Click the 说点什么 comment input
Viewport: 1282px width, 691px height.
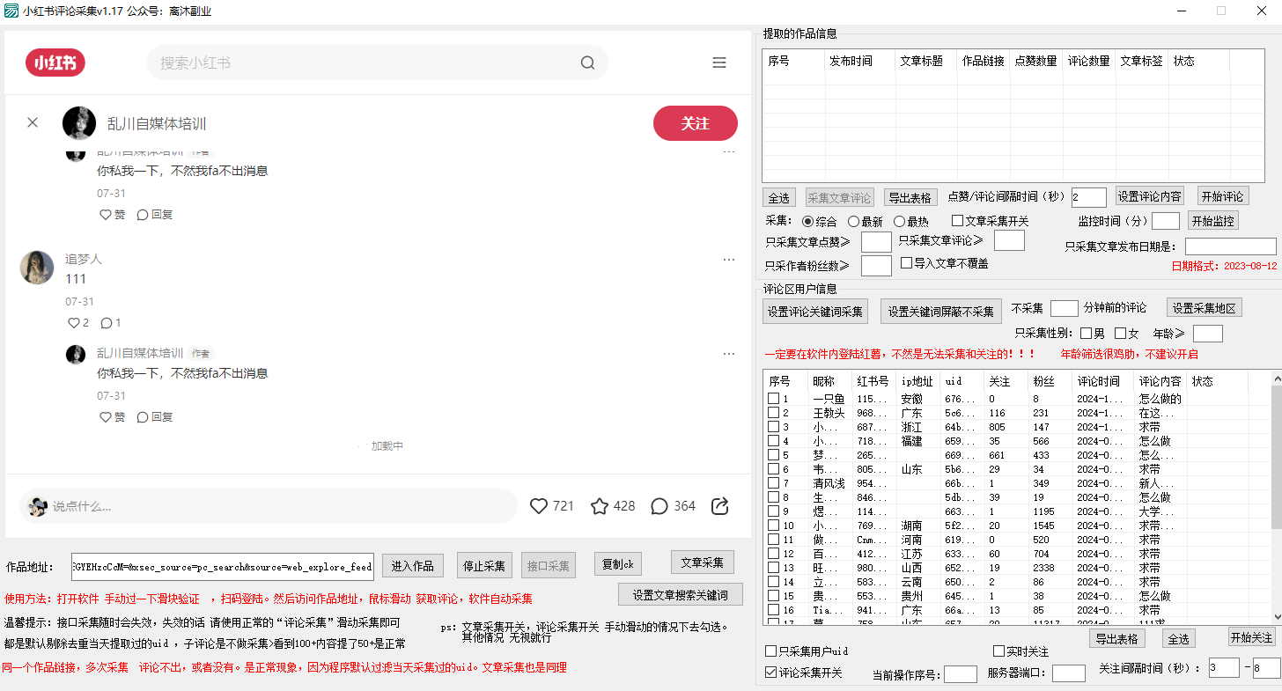pyautogui.click(x=268, y=506)
